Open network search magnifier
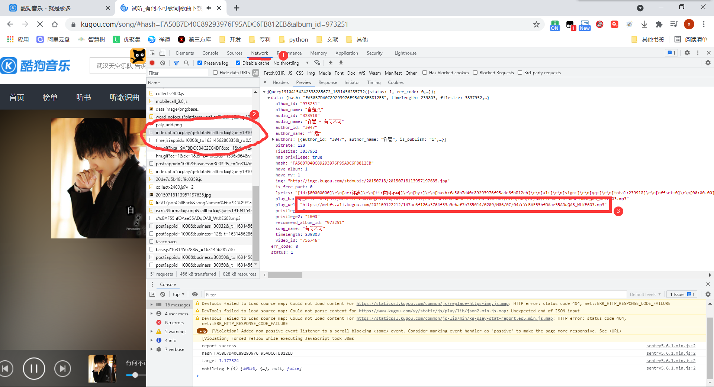This screenshot has height=387, width=714. click(186, 63)
